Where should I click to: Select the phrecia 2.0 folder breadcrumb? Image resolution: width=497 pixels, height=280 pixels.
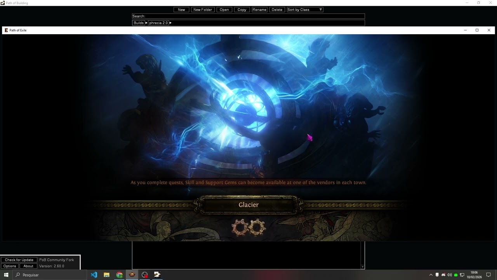click(158, 23)
